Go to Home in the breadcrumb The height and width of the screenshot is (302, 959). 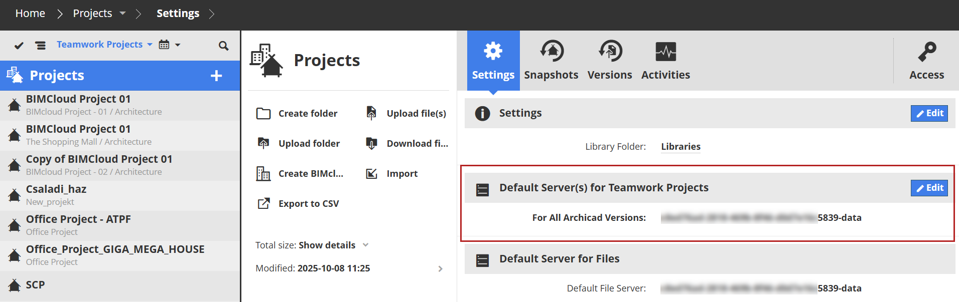coord(30,14)
